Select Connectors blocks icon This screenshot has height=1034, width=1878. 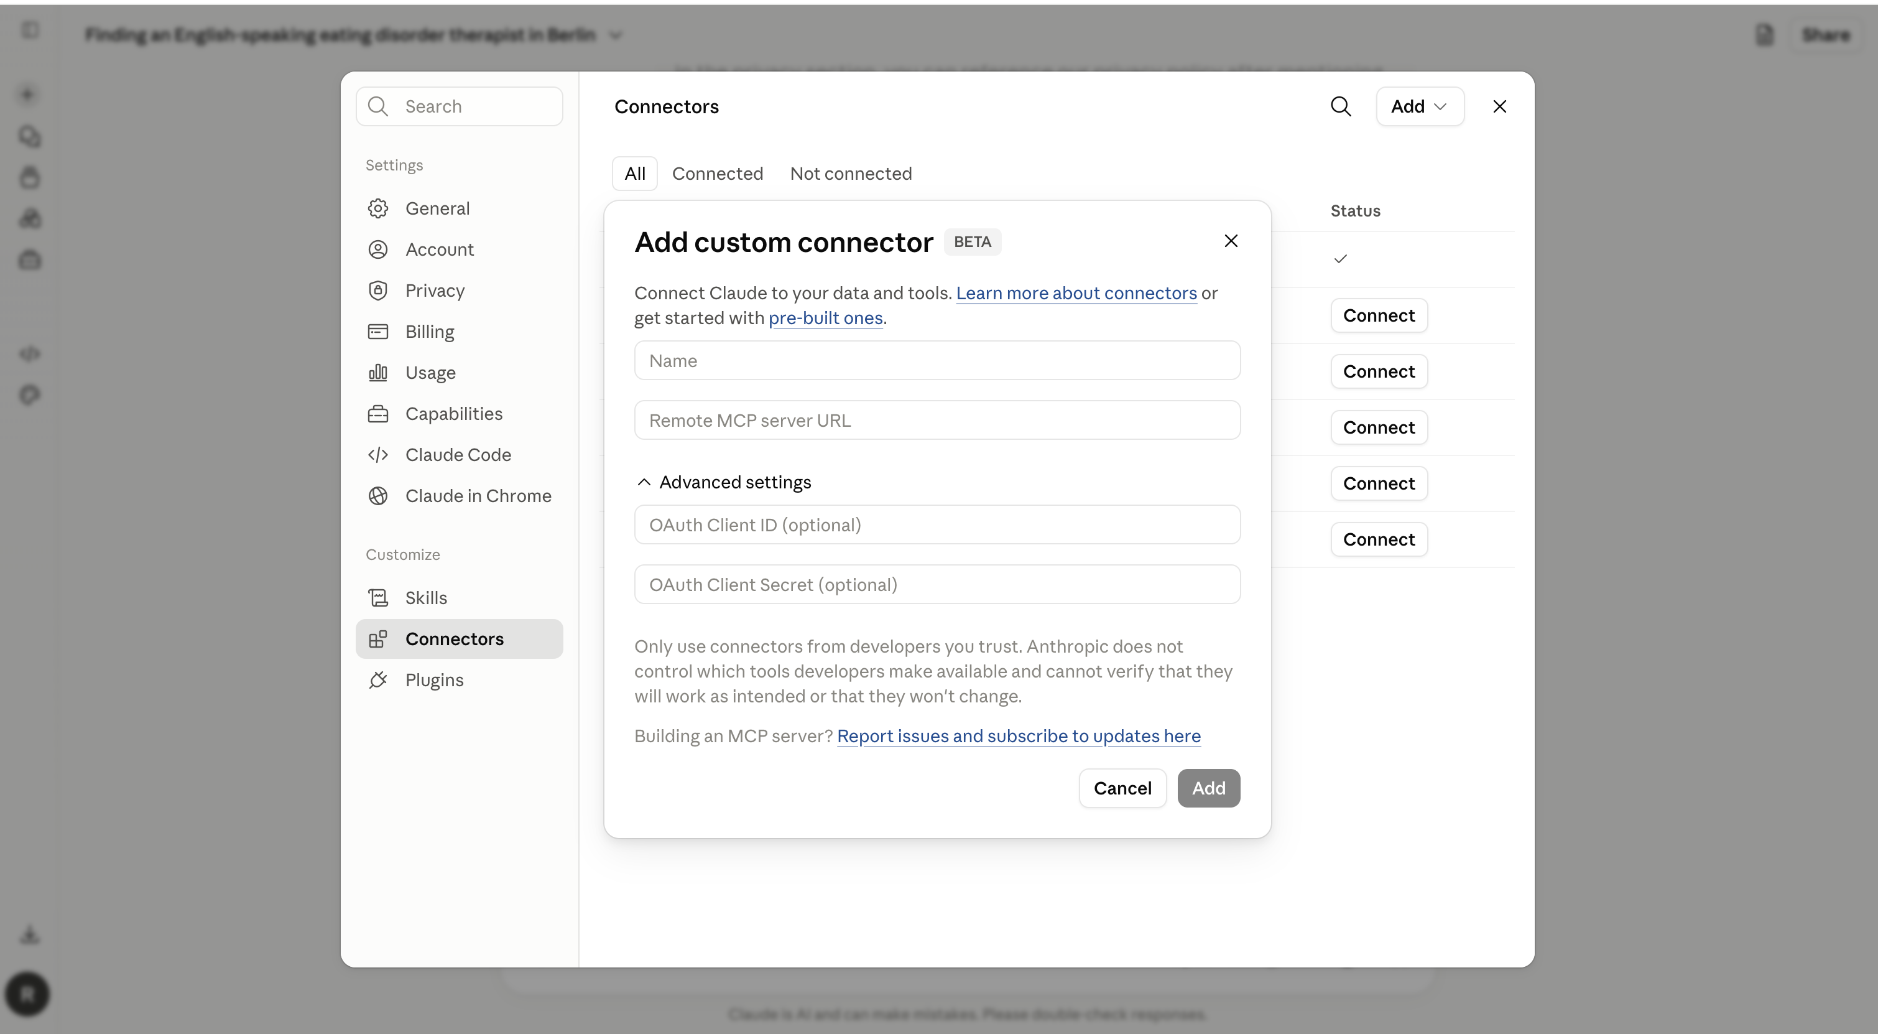pos(377,639)
